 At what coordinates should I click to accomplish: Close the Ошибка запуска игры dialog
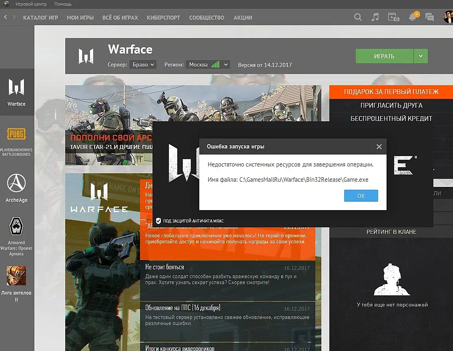[379, 147]
